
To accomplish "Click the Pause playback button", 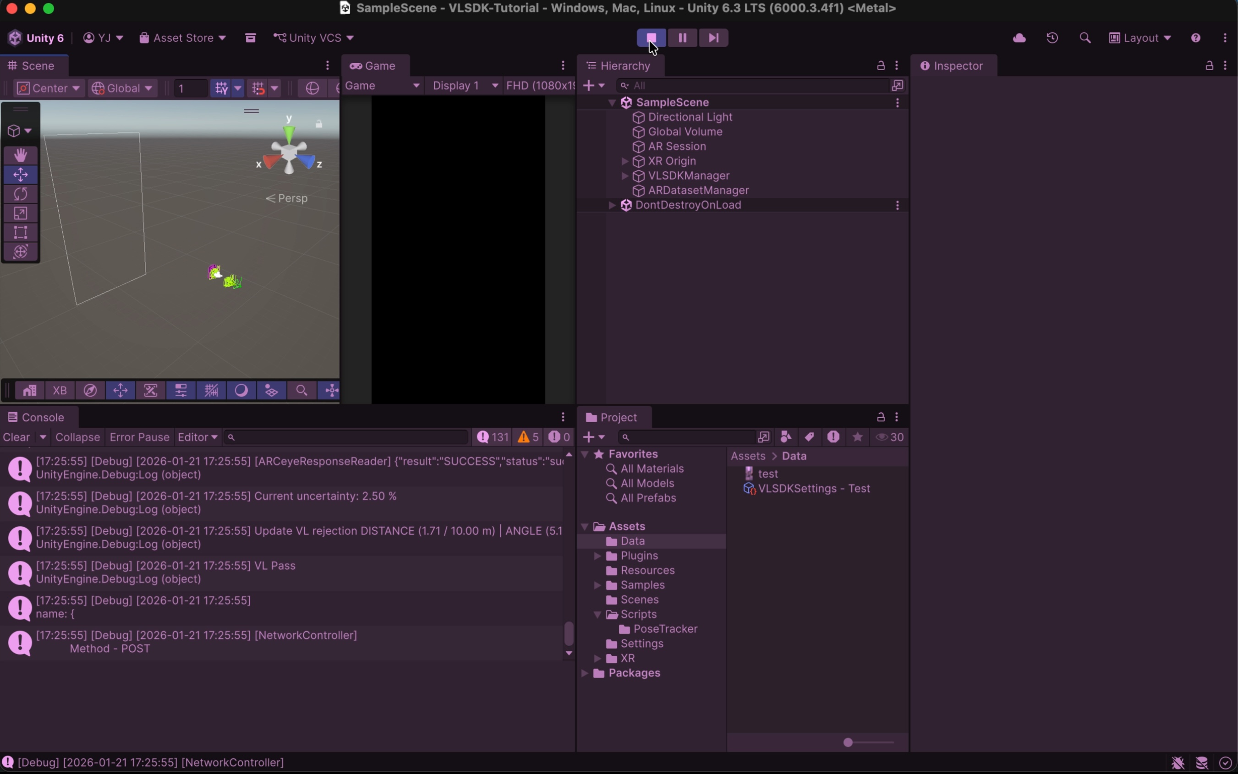I will point(682,38).
